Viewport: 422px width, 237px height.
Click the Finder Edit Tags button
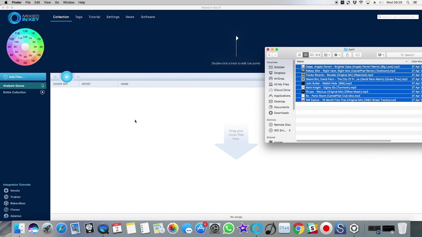click(357, 55)
